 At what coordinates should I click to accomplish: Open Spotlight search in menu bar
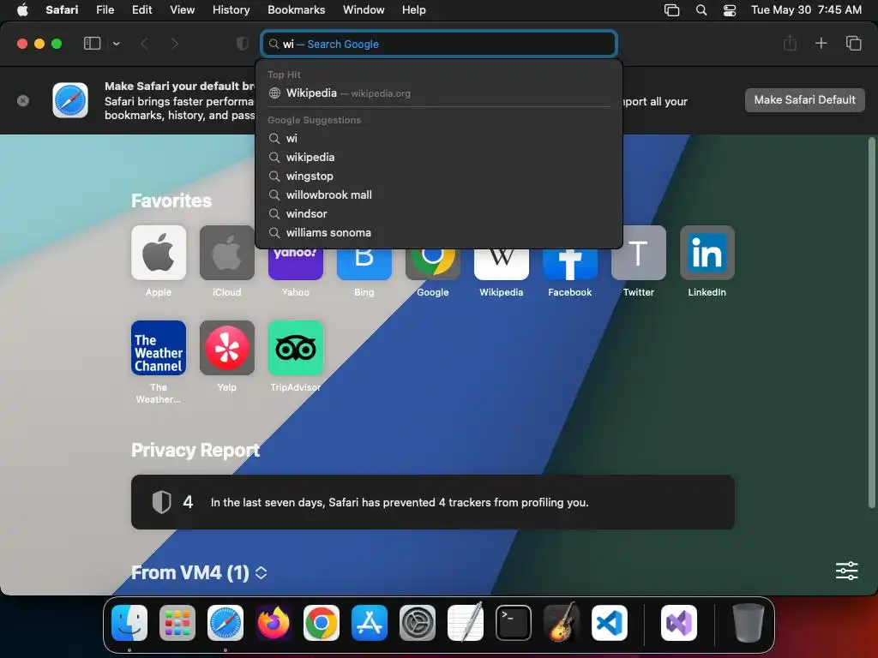point(701,10)
